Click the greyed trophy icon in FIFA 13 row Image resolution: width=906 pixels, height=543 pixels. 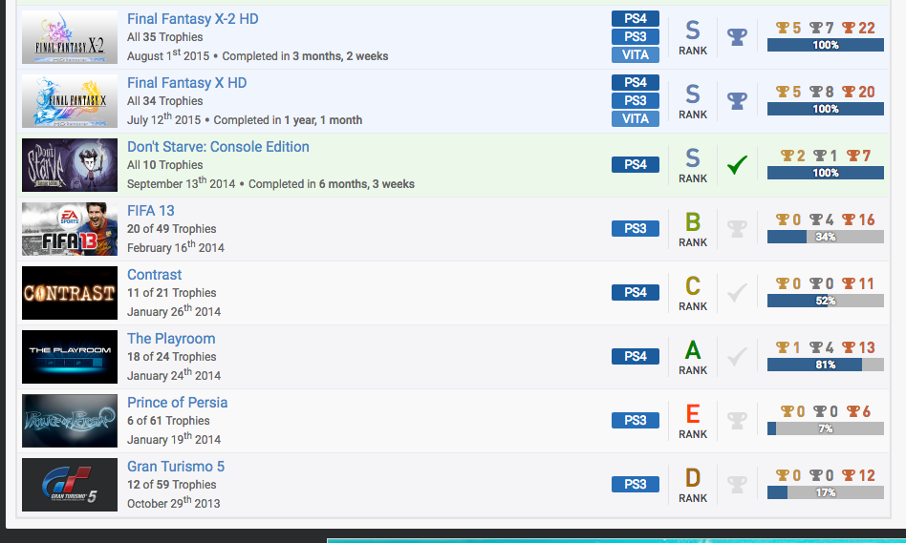pyautogui.click(x=737, y=229)
